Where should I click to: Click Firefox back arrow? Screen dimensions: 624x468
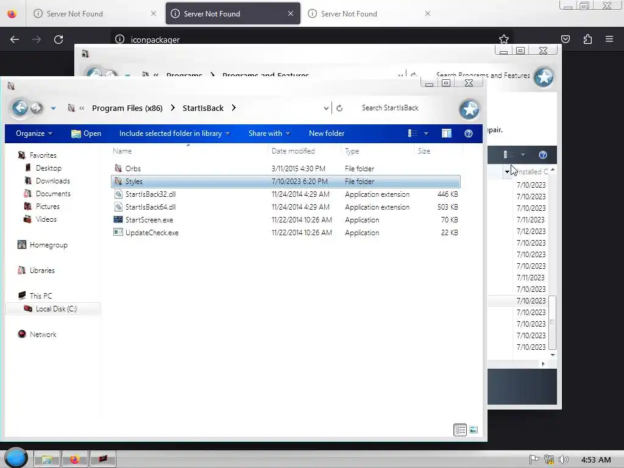15,40
